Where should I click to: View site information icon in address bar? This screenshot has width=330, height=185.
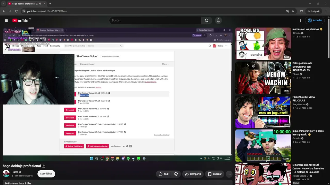[23, 11]
